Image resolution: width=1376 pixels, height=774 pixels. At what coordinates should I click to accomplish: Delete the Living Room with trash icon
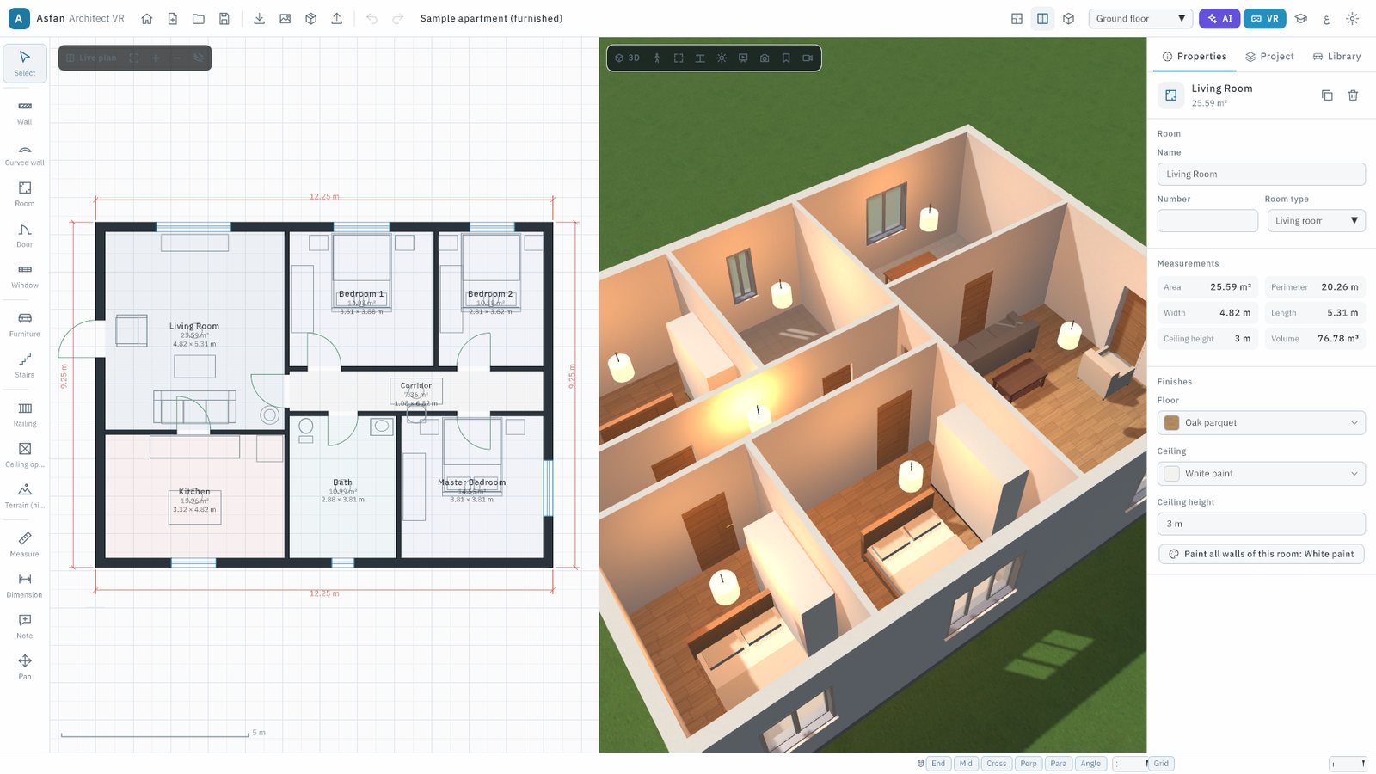[x=1353, y=95]
